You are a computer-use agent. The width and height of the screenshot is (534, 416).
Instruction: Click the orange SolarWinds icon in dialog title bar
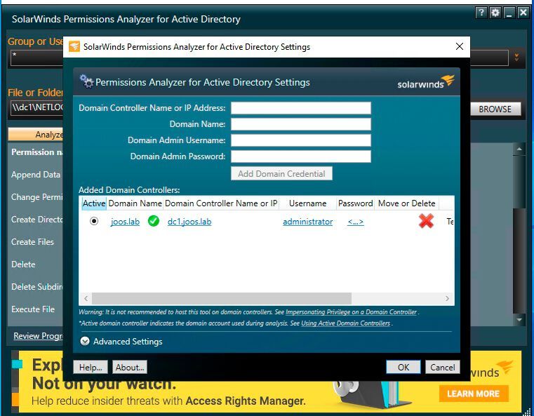coord(74,46)
